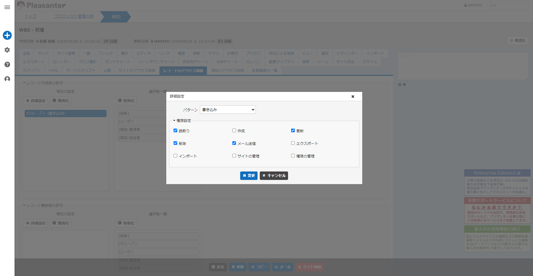
Task: Enable the 作成 checkbox
Action: [234, 131]
